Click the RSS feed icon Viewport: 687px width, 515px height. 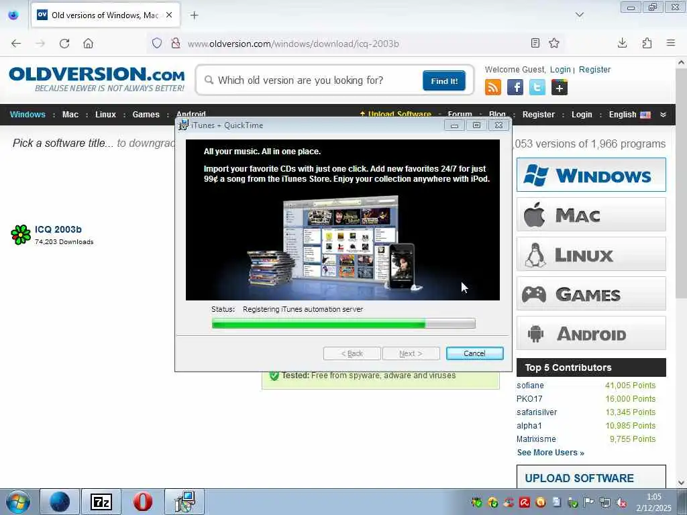point(493,87)
